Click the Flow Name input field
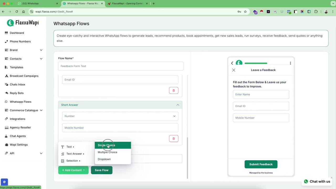The image size is (336, 189). pos(121,66)
